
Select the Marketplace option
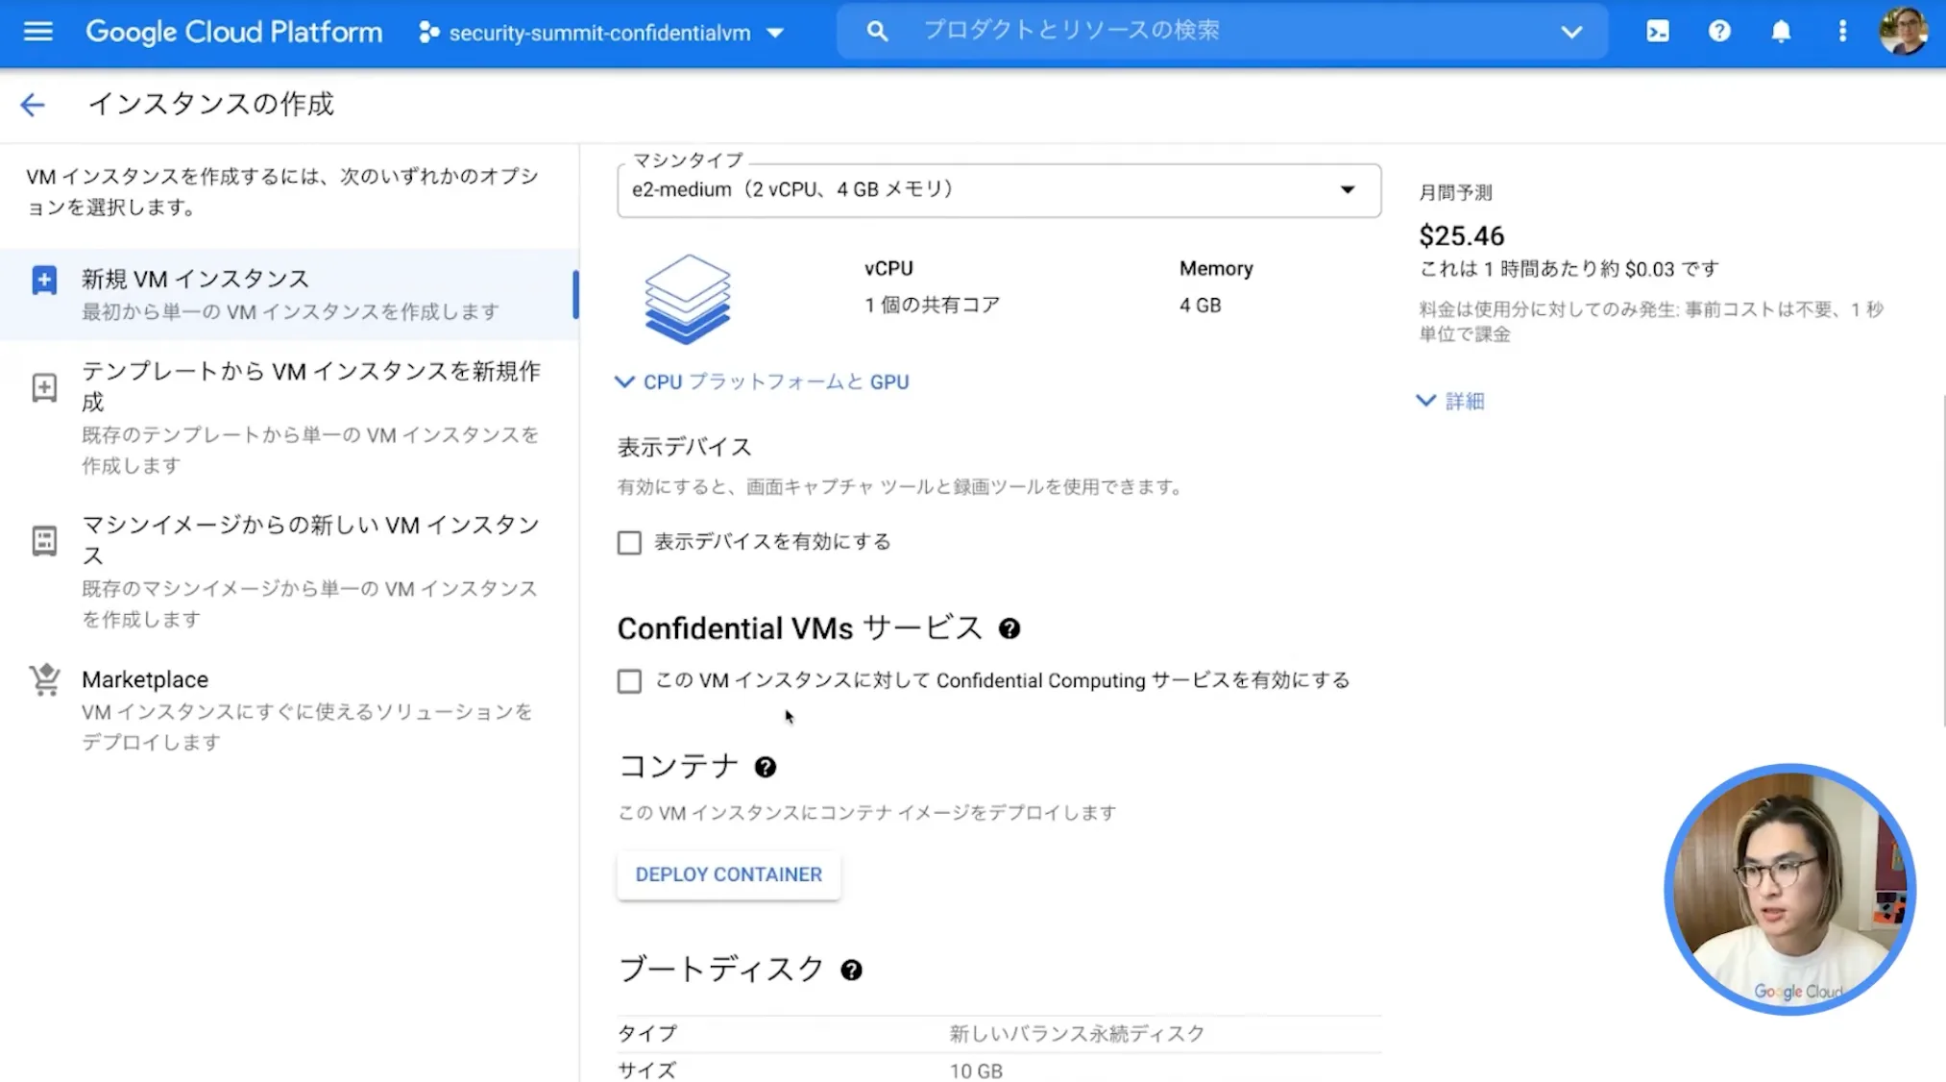[288, 709]
